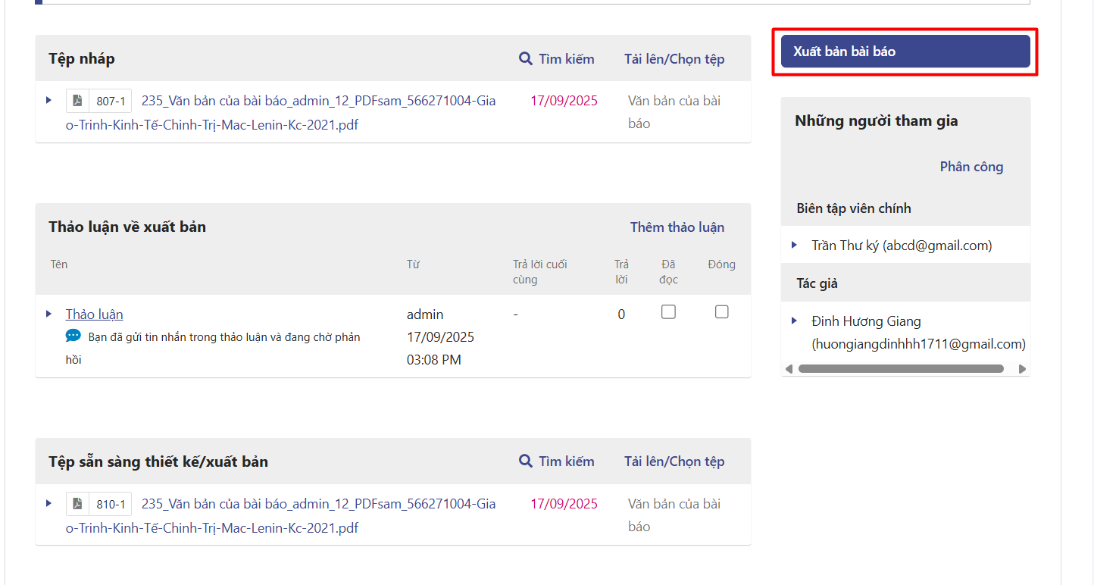1094x585 pixels.
Task: Click right arrow of participants horizontal scrollbar
Action: tap(1022, 369)
